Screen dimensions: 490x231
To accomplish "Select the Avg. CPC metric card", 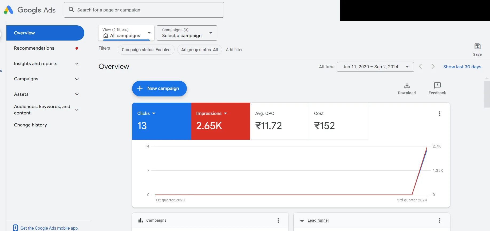I will 279,121.
